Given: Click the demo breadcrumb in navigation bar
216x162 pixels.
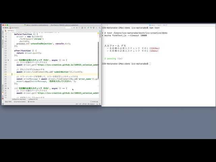Looking at the screenshot, I should point(5,28).
